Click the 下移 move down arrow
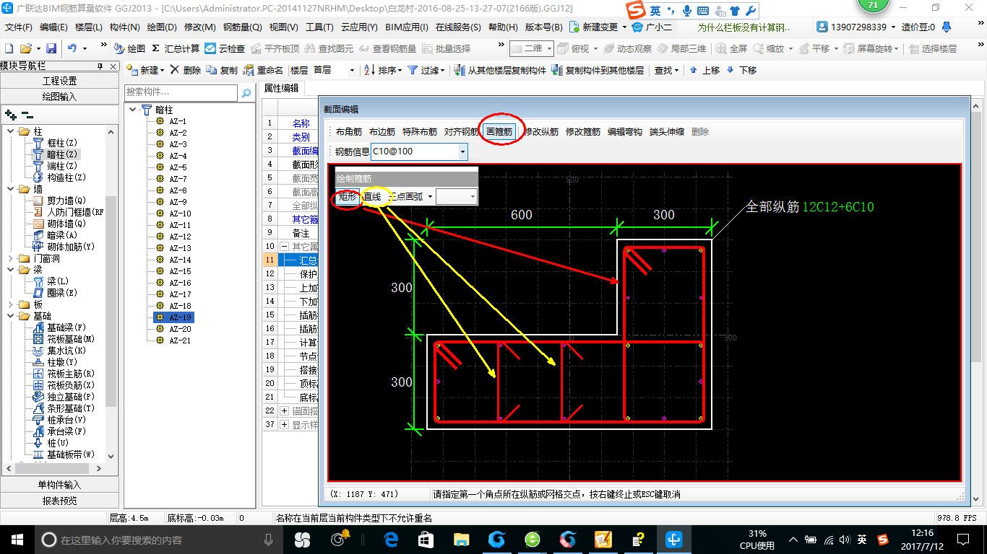This screenshot has height=554, width=987. pos(741,70)
